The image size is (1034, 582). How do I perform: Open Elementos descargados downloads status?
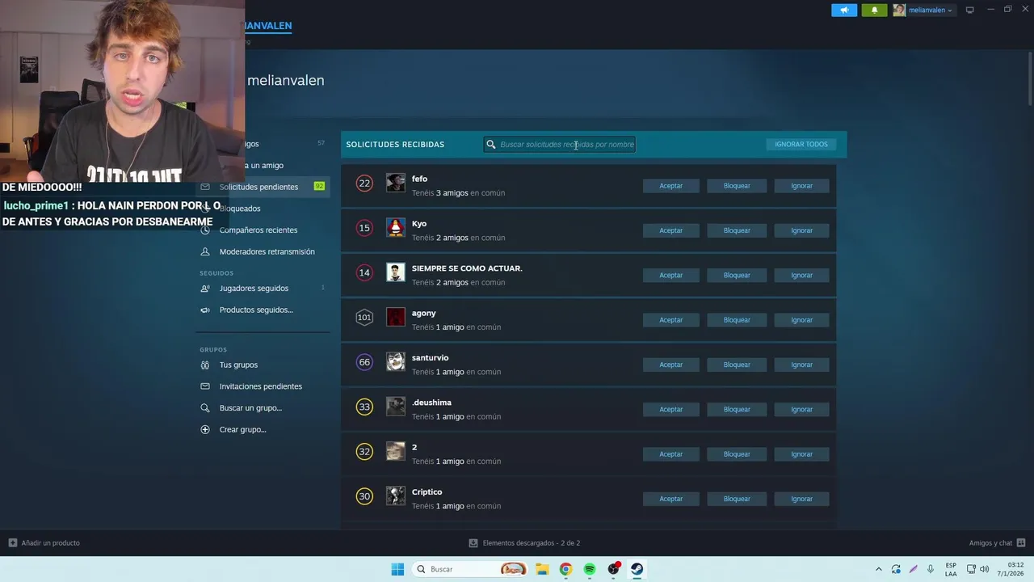point(525,543)
